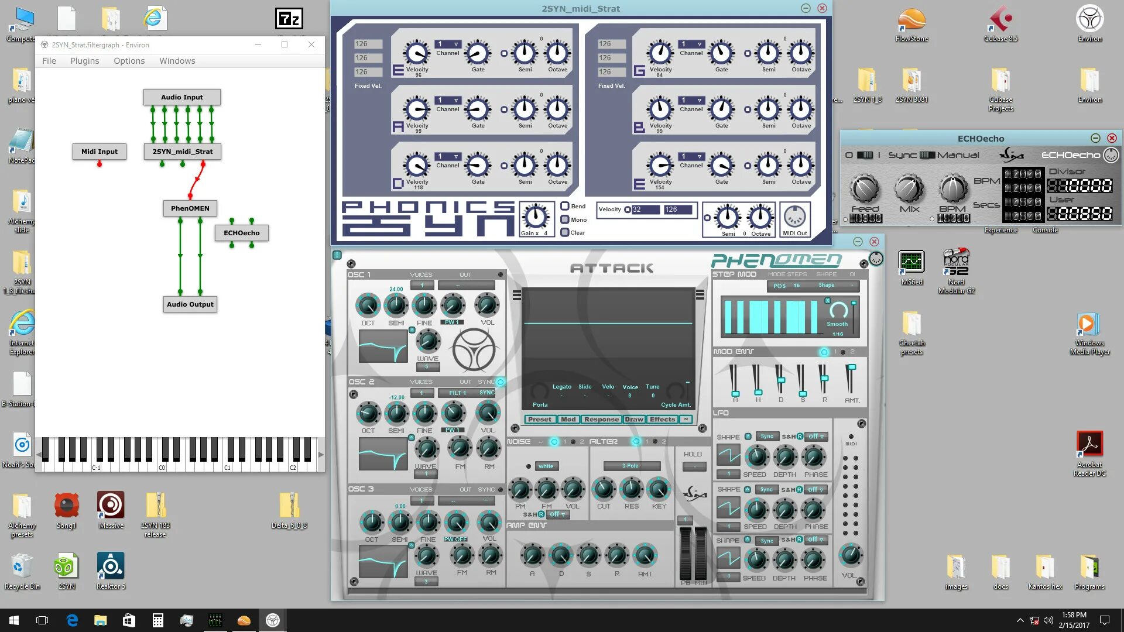Open Cubase 8.5 desktop shortcut
1124x632 pixels.
pos(1000,25)
